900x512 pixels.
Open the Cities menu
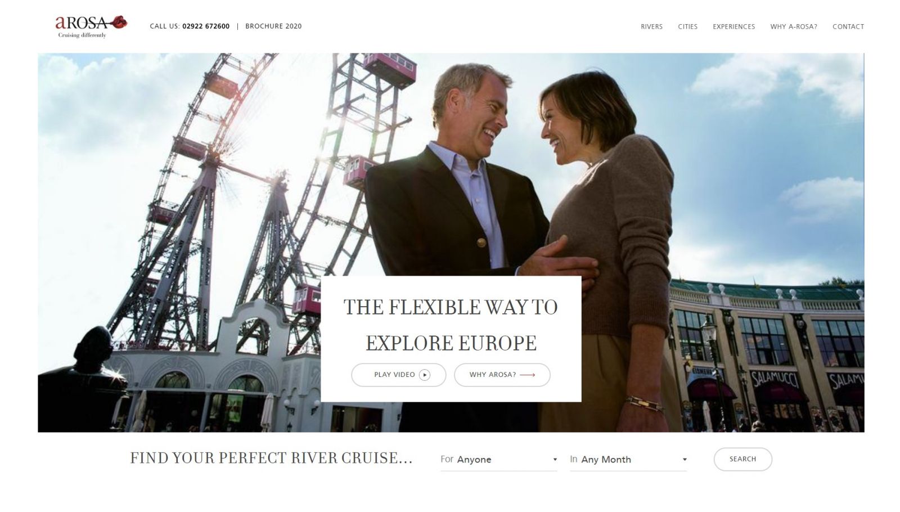click(x=687, y=26)
